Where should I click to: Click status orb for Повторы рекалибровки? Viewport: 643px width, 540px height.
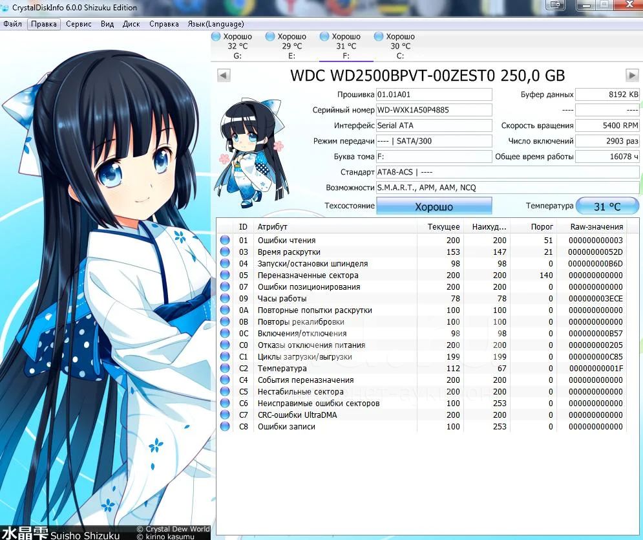(225, 321)
